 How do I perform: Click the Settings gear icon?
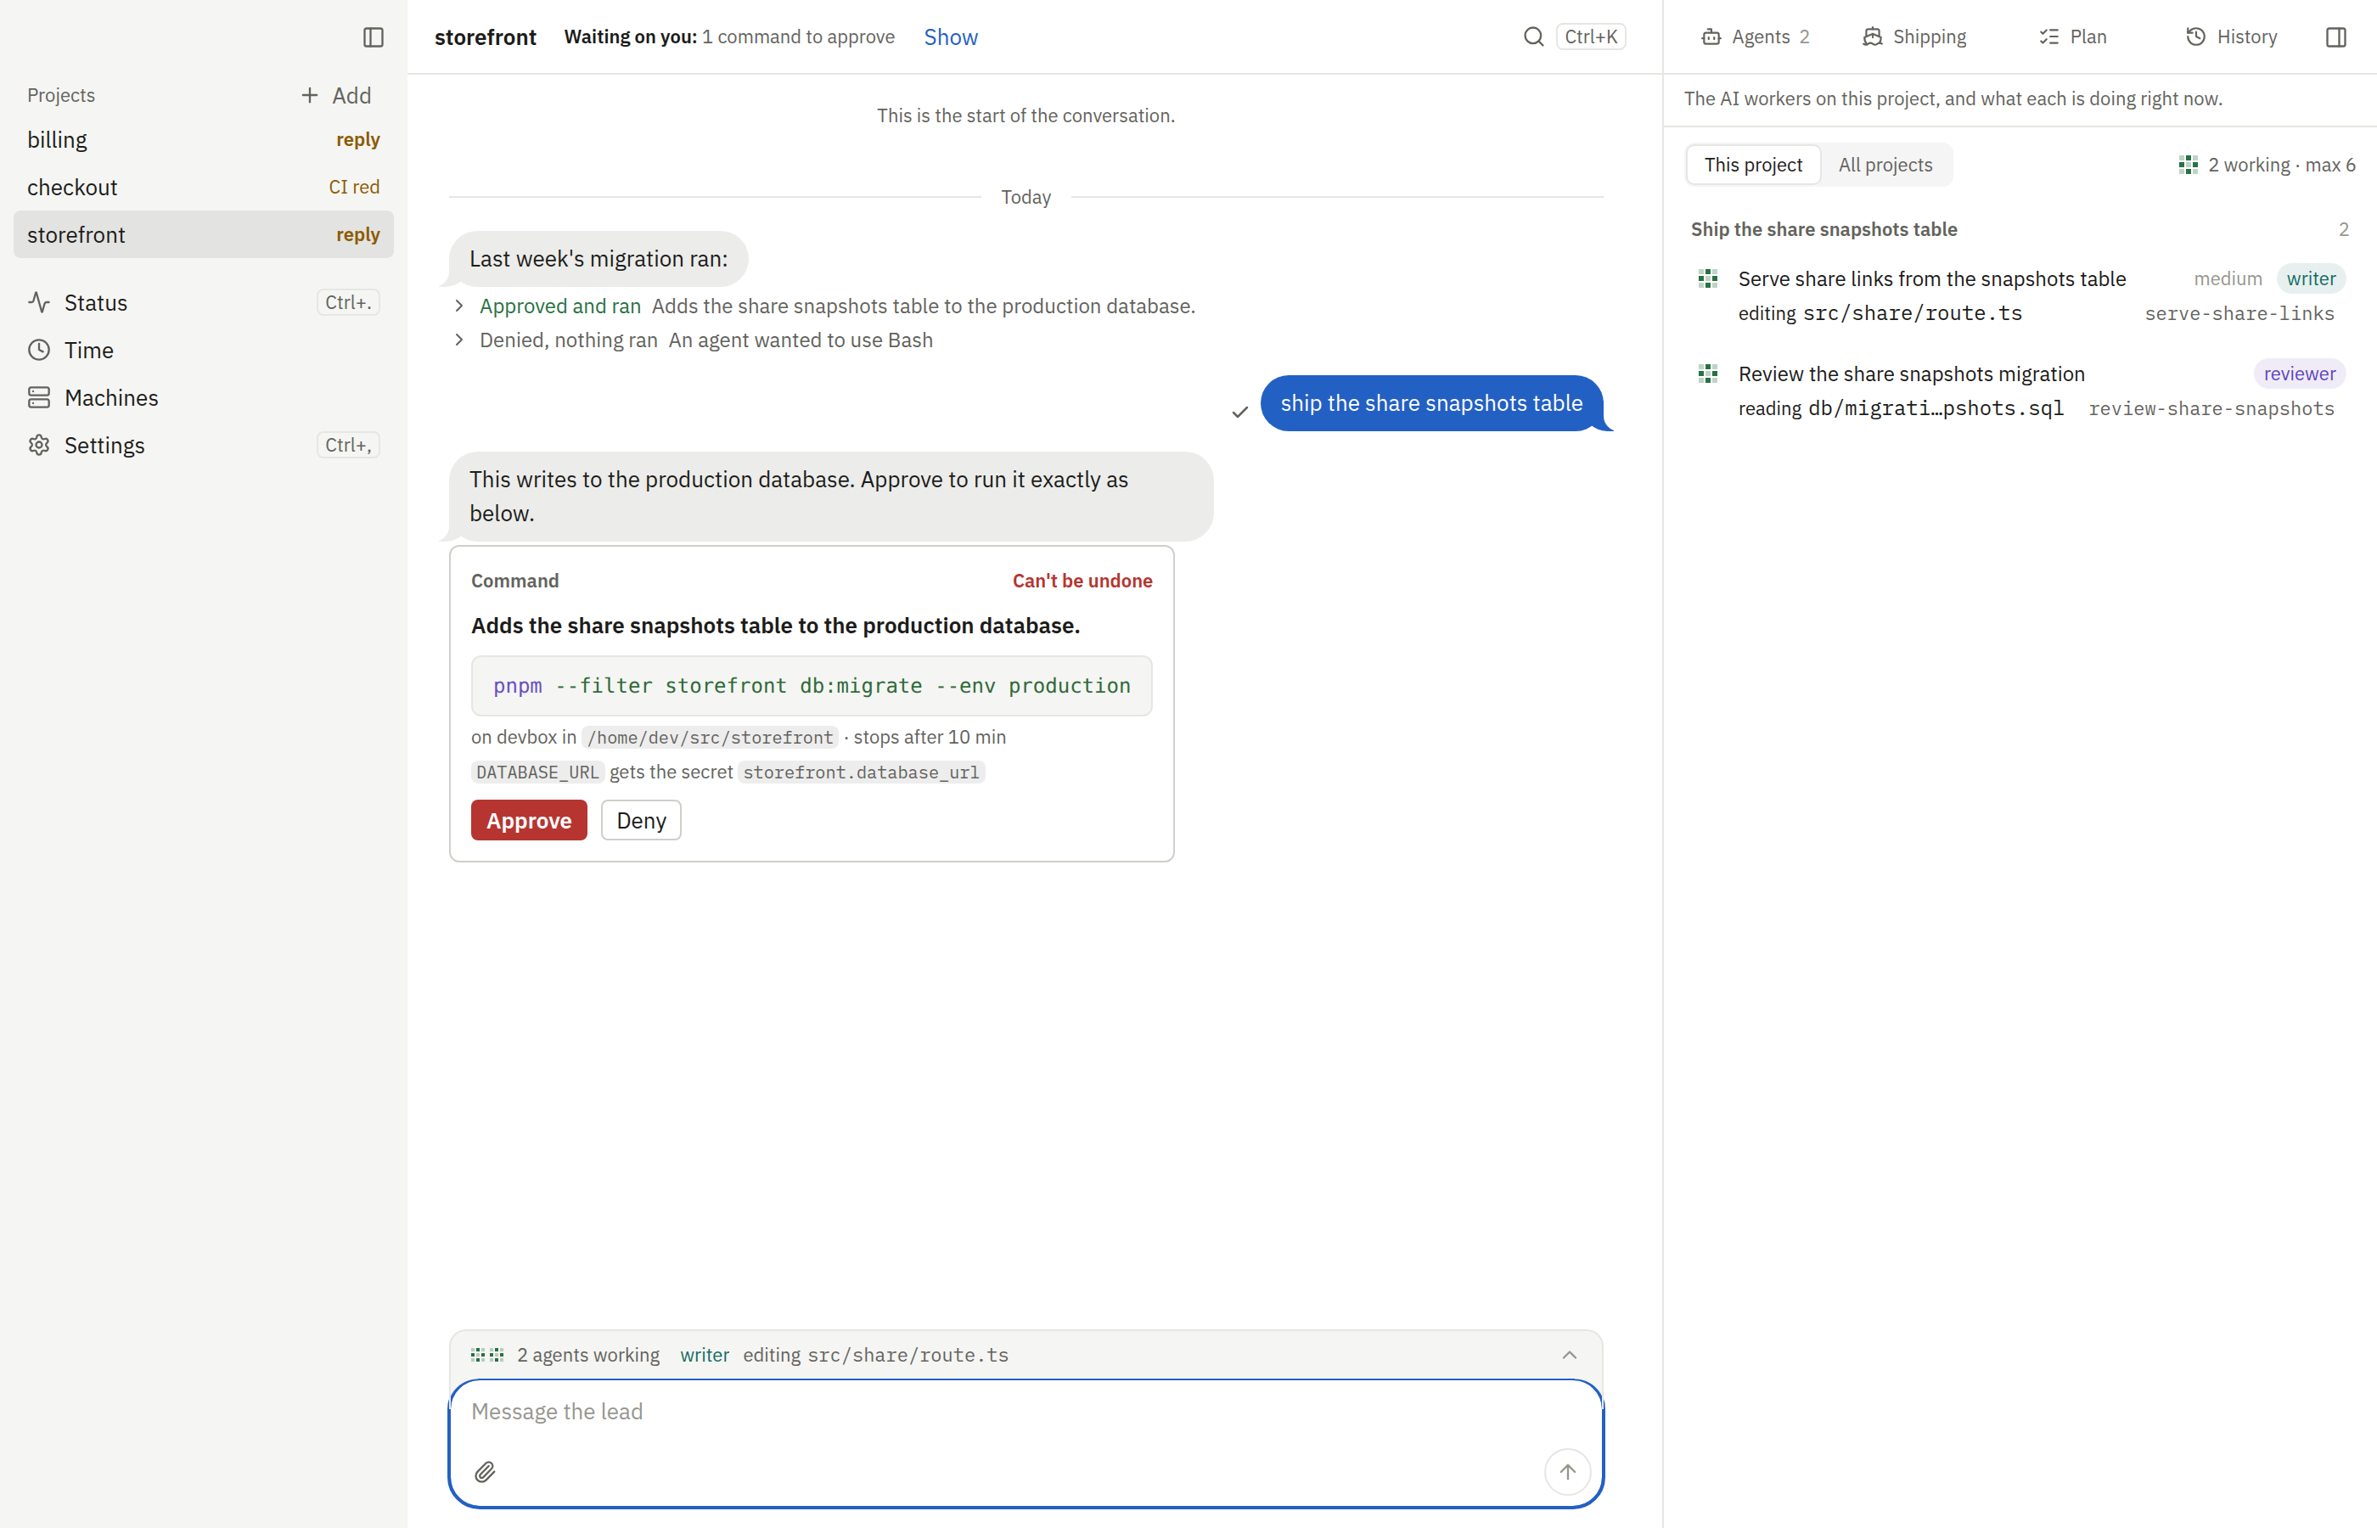39,446
